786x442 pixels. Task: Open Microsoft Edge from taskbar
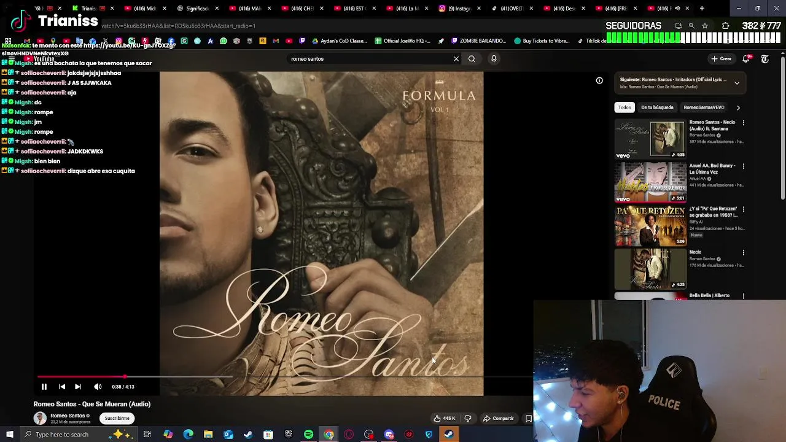point(188,435)
